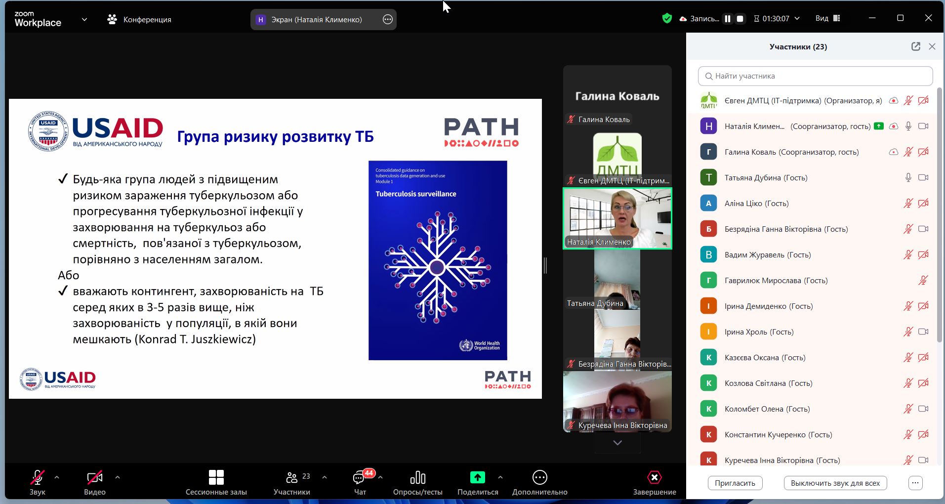Turn on camera with Видео button
The image size is (945, 504).
[x=94, y=478]
